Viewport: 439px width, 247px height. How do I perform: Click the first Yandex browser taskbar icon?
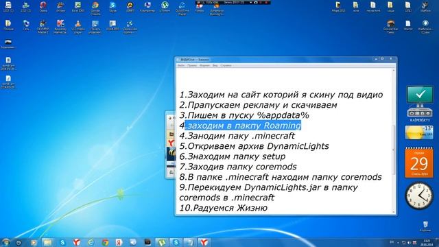76,242
